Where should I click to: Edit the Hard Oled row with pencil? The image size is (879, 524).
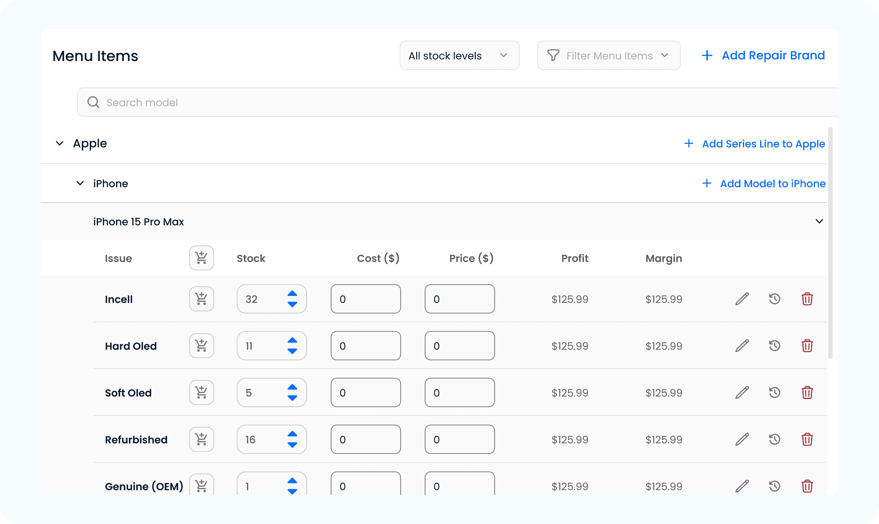(742, 346)
